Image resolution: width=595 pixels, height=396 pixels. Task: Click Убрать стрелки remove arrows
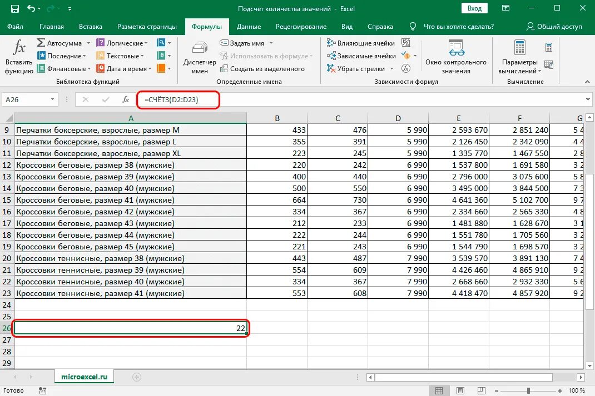coord(356,68)
